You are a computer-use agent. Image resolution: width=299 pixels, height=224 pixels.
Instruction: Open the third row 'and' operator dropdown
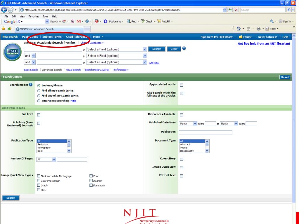pos(29,62)
